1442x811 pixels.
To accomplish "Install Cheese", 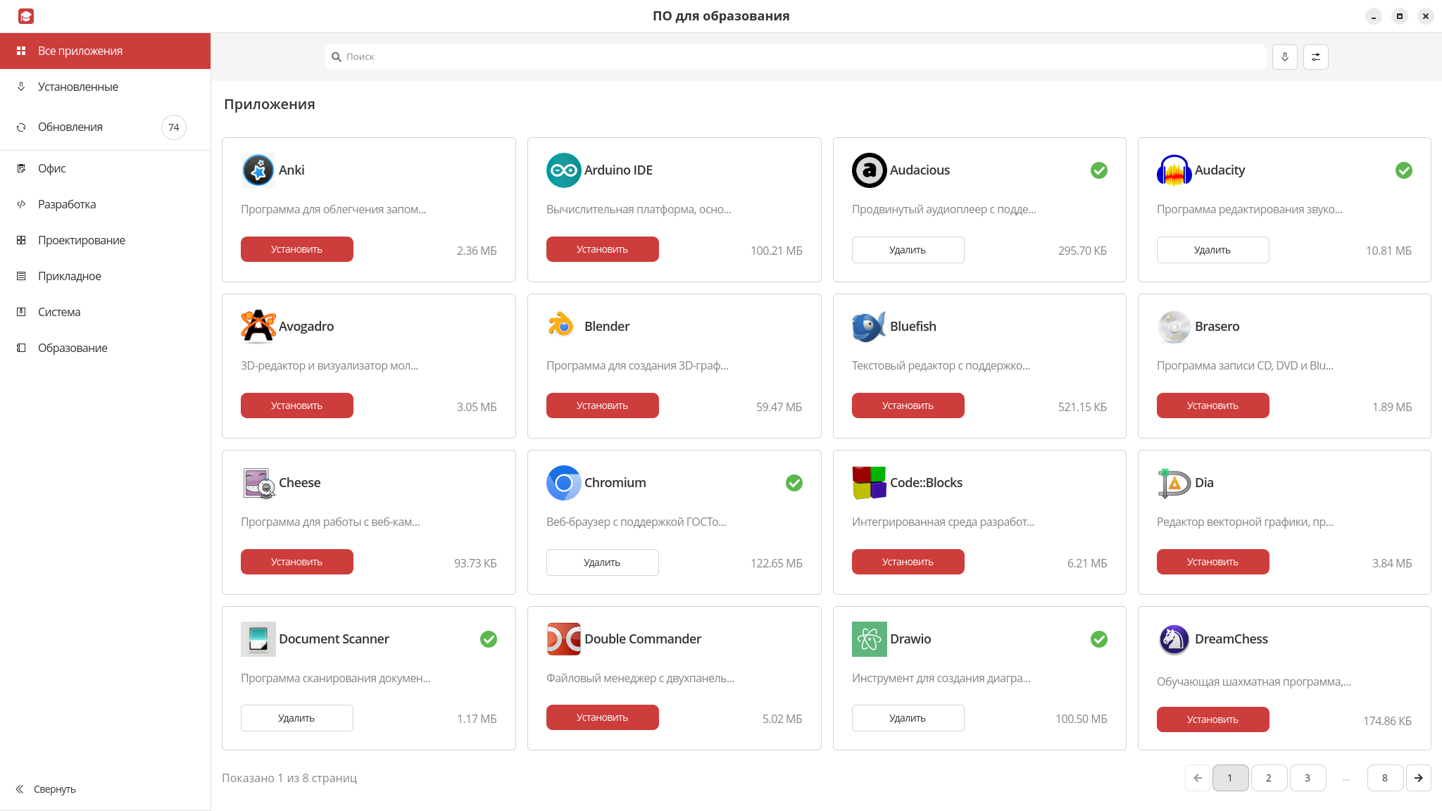I will click(x=297, y=562).
